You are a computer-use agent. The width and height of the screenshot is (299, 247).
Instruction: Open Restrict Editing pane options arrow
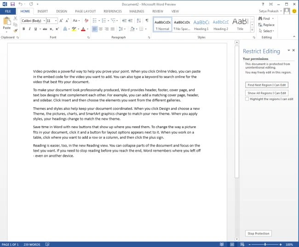point(289,50)
